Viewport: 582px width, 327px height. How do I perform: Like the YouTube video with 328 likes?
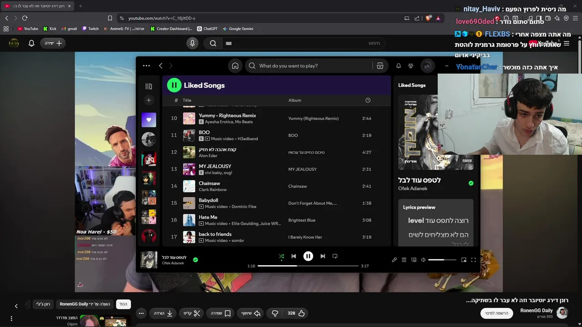(296, 313)
